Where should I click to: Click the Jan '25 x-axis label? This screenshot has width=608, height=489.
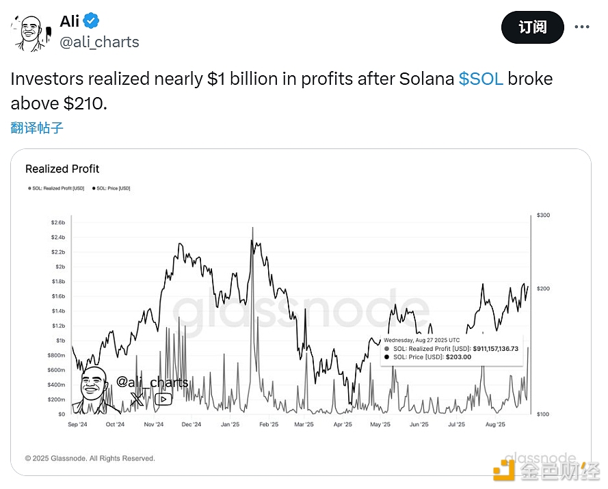[230, 425]
